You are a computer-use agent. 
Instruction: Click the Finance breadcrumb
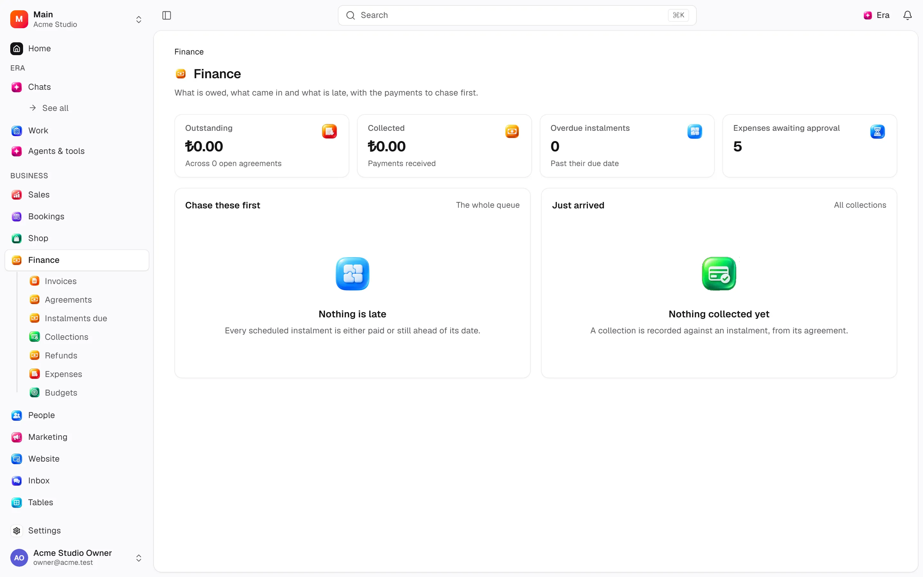point(189,52)
